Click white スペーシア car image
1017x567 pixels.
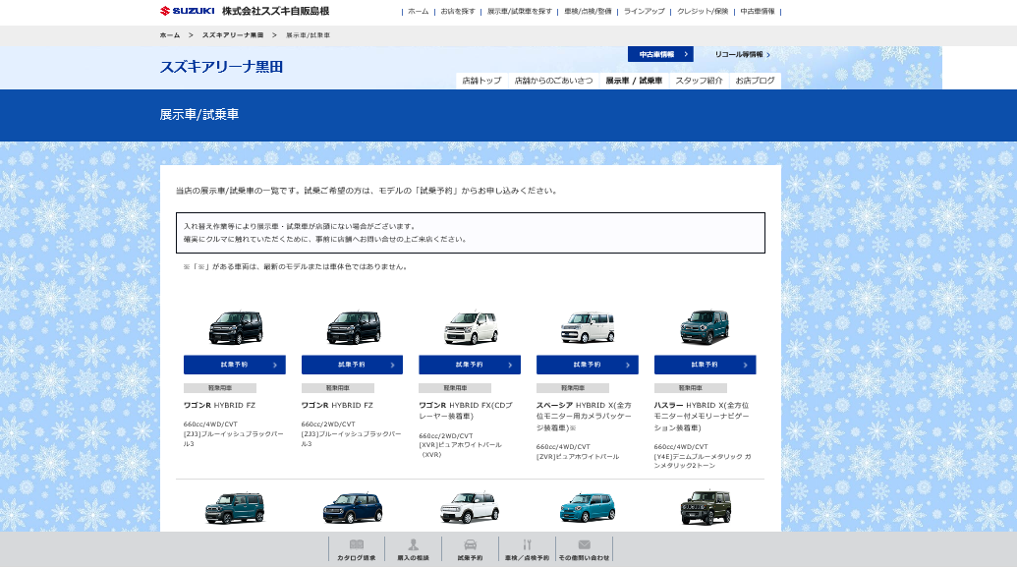[x=588, y=327]
